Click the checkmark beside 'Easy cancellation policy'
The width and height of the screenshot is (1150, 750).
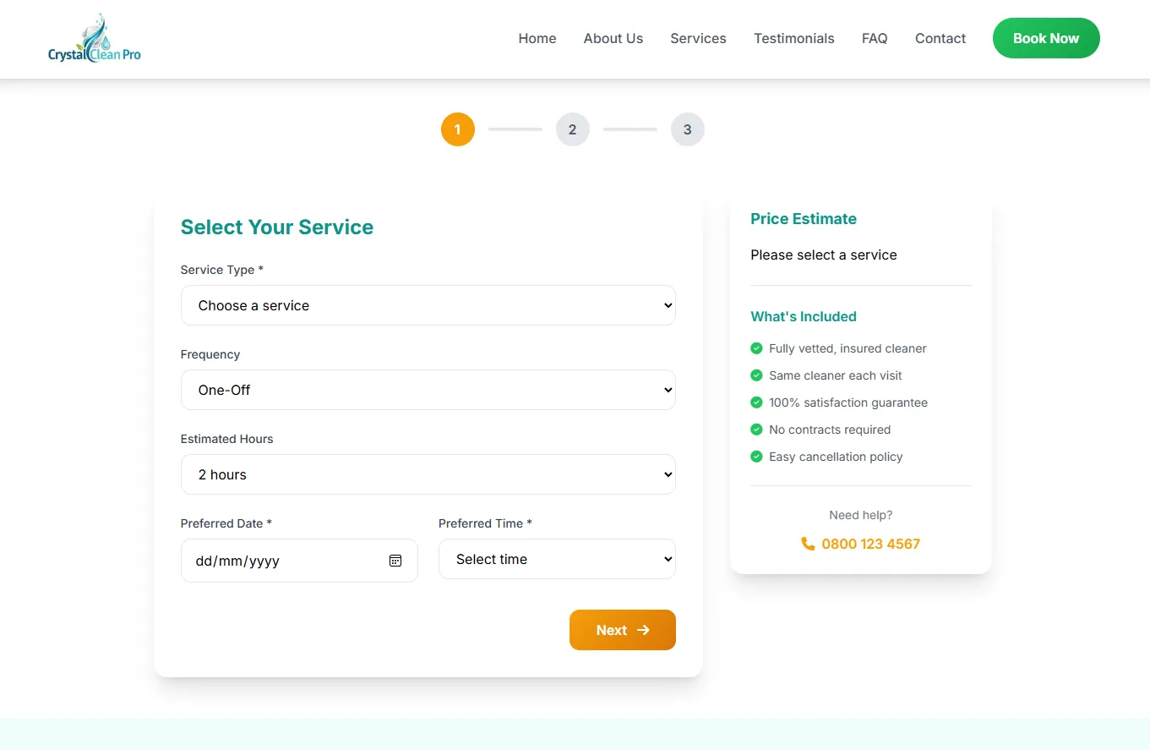coord(755,457)
